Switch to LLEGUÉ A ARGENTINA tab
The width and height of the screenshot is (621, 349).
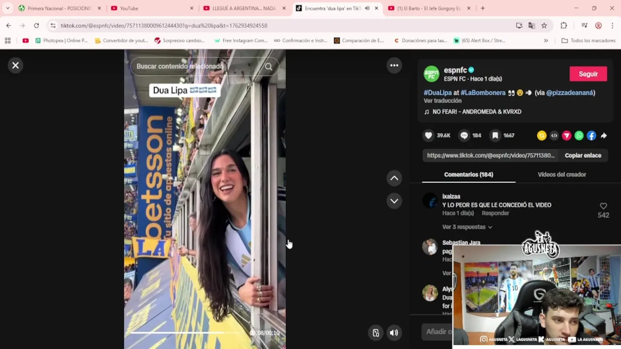(x=244, y=8)
